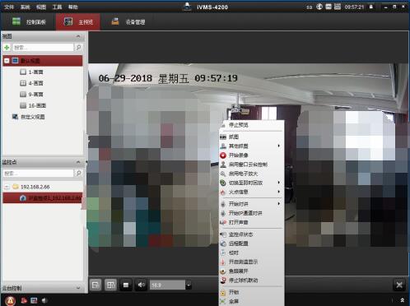Click the camera search magnifier icon
Image resolution: width=410 pixels, height=306 pixels.
pyautogui.click(x=78, y=174)
